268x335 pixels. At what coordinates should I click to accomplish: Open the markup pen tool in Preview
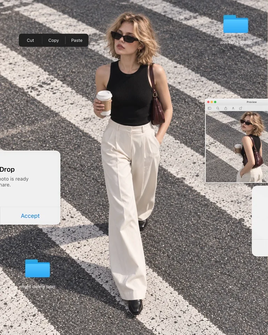pyautogui.click(x=233, y=108)
